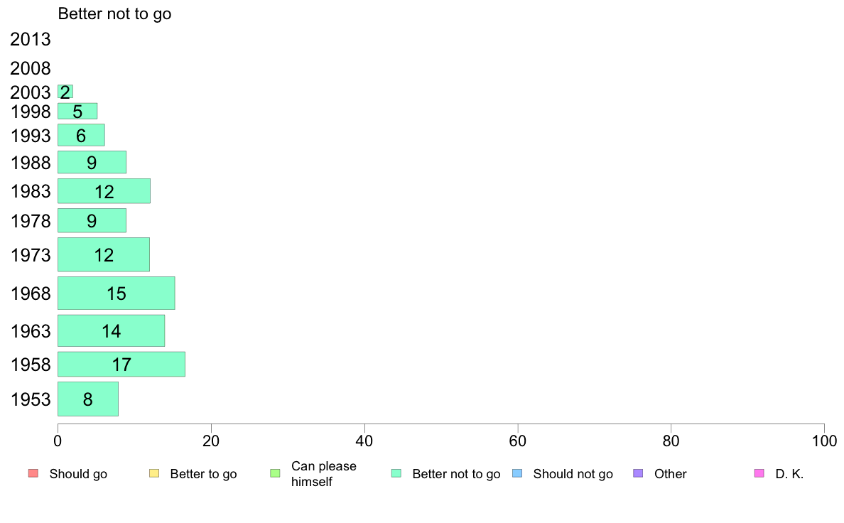This screenshot has height=523, width=844.
Task: Click the Better not to go chart title
Action: tap(114, 14)
